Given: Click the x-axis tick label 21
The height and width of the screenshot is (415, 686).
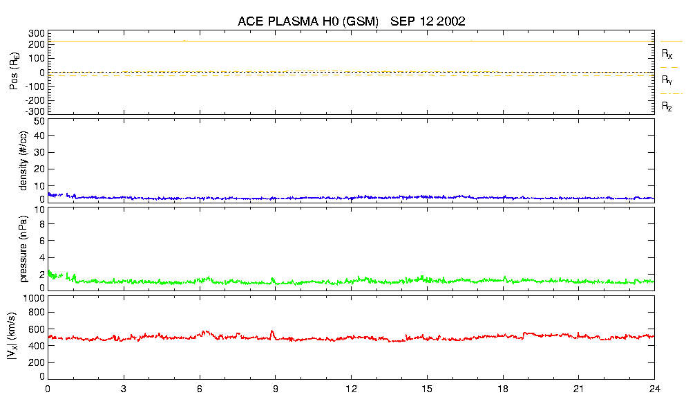Looking at the screenshot, I should [579, 389].
